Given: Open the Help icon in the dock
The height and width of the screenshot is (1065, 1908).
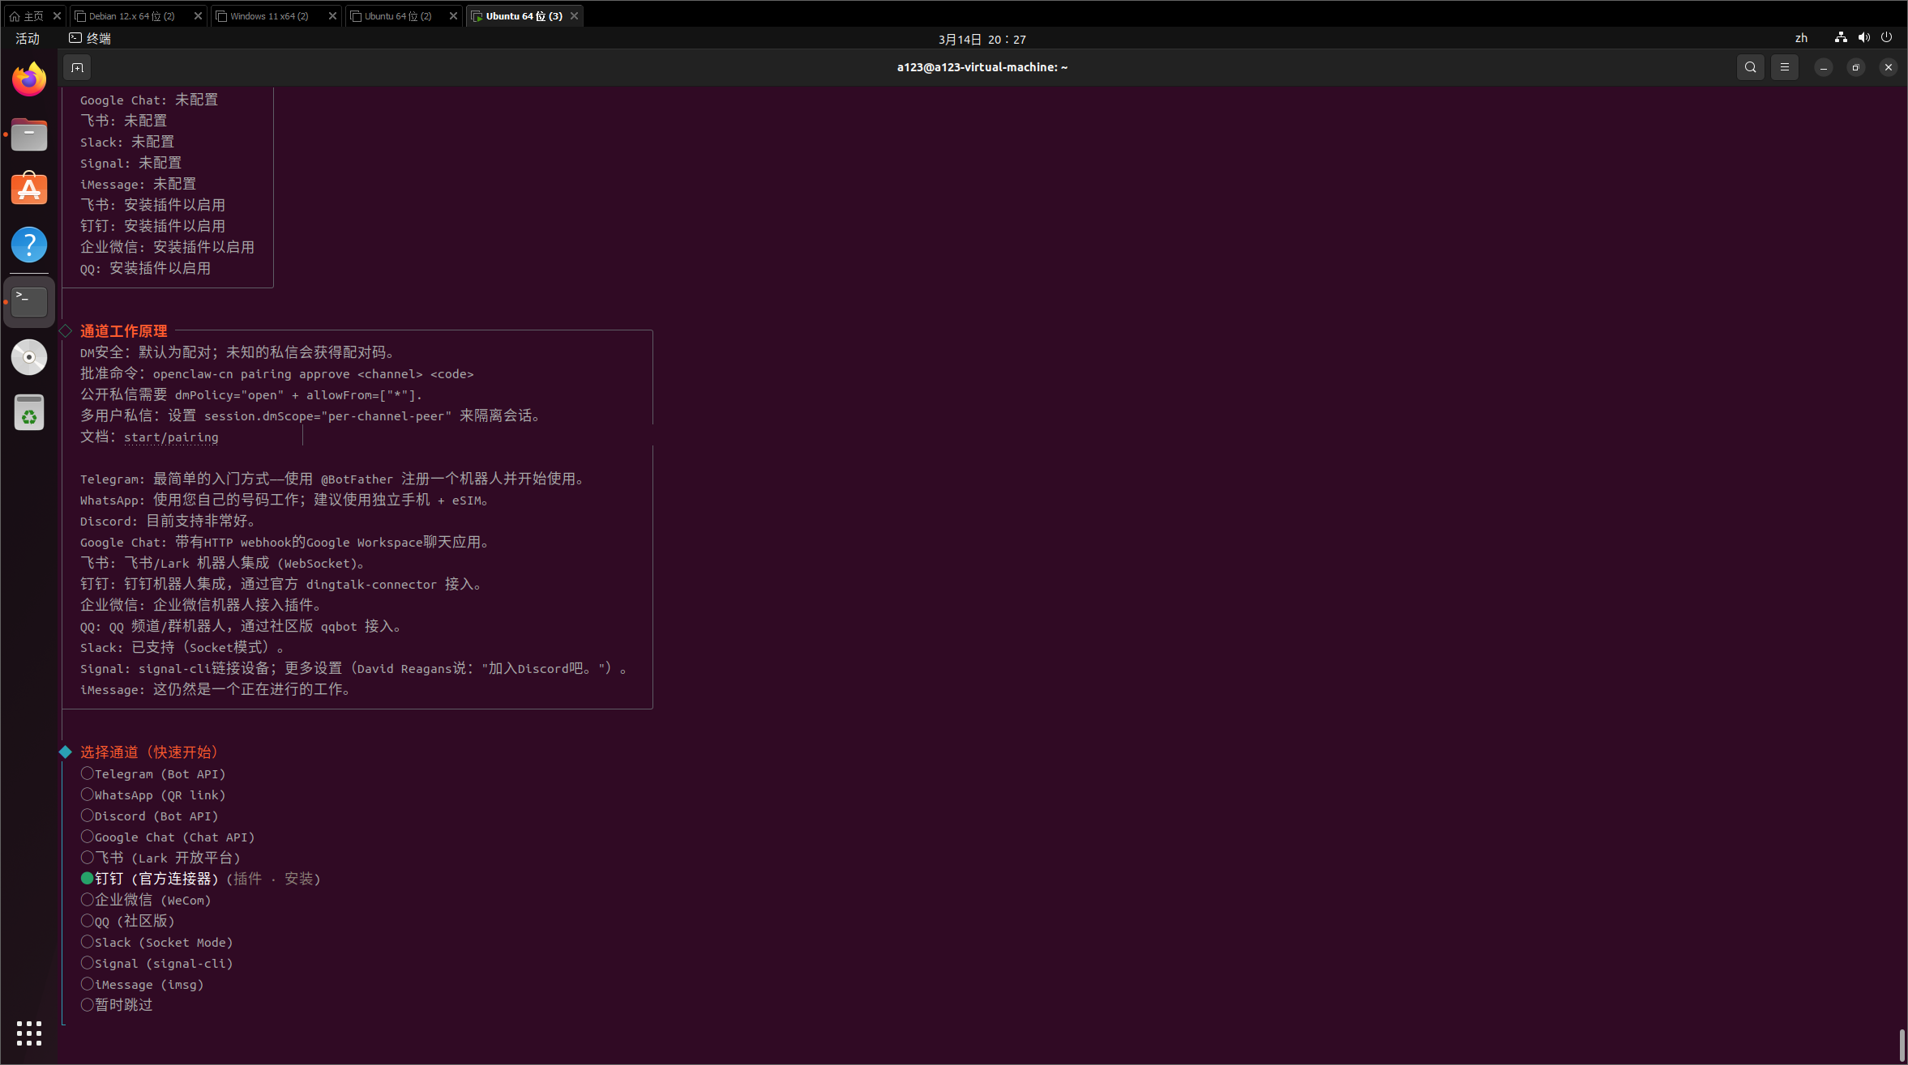Looking at the screenshot, I should tap(29, 245).
